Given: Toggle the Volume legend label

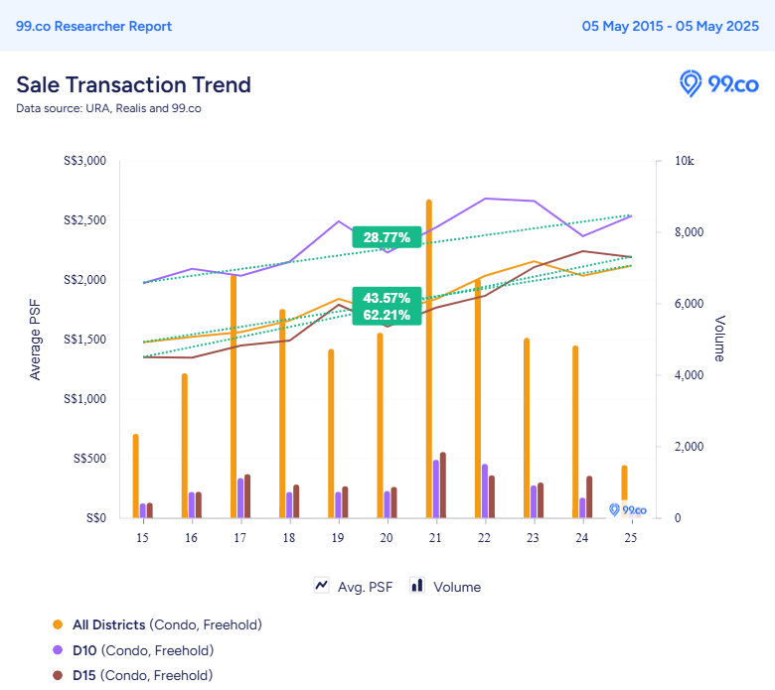Looking at the screenshot, I should (457, 587).
